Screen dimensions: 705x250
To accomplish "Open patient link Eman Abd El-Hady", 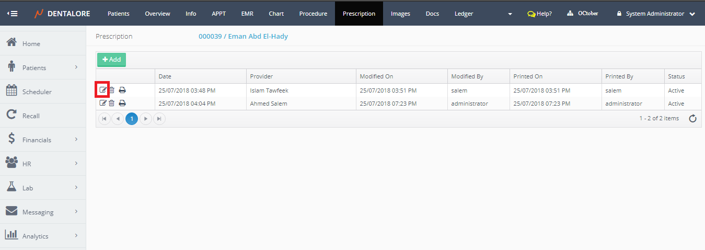I will pos(243,37).
